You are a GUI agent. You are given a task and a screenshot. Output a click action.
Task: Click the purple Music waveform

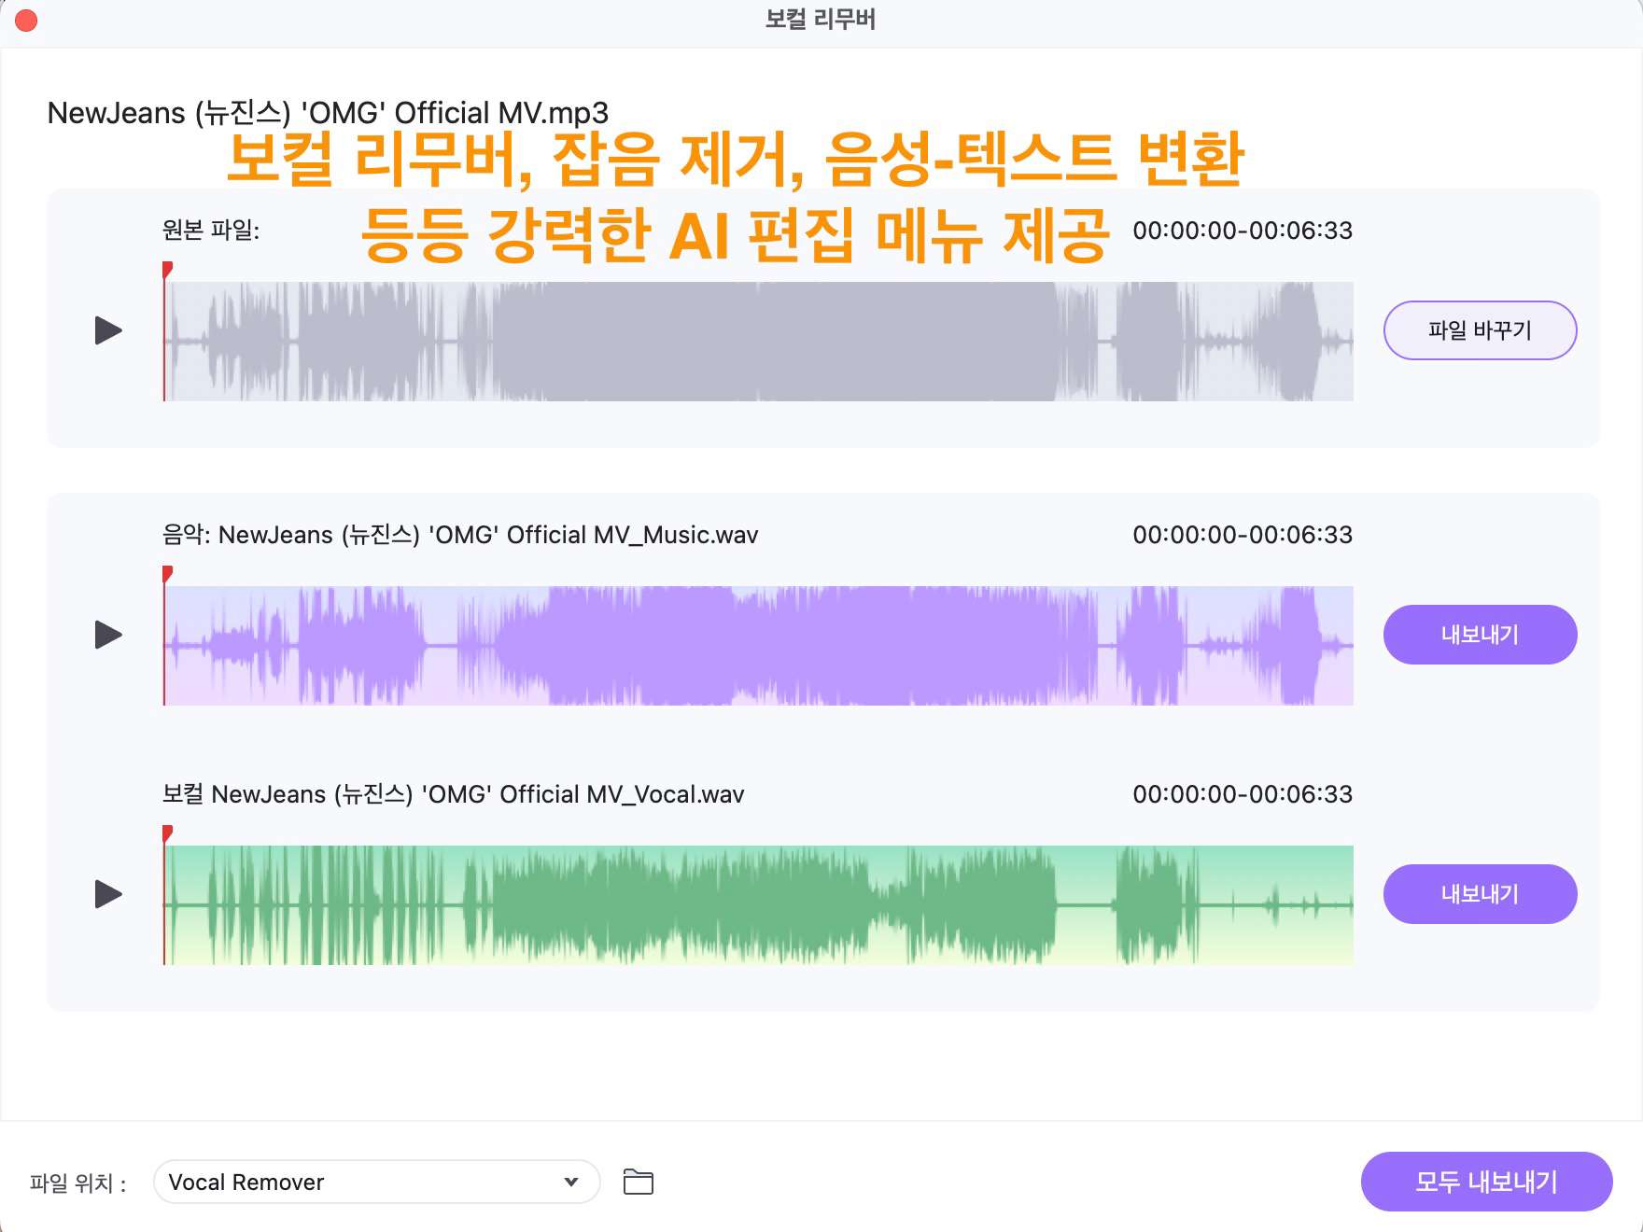tap(758, 646)
